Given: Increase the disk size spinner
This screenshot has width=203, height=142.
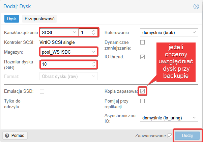Looking at the screenshot, I should tap(94, 63).
